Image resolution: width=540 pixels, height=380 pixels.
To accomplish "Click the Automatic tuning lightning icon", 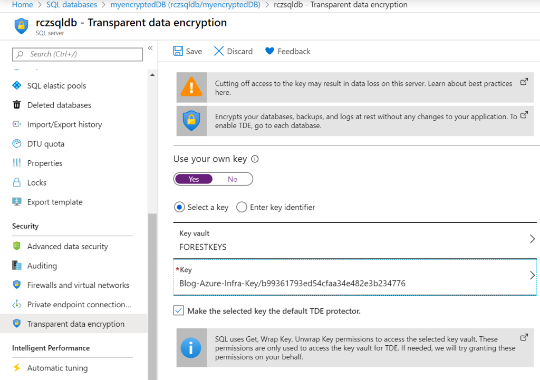I will (16, 367).
